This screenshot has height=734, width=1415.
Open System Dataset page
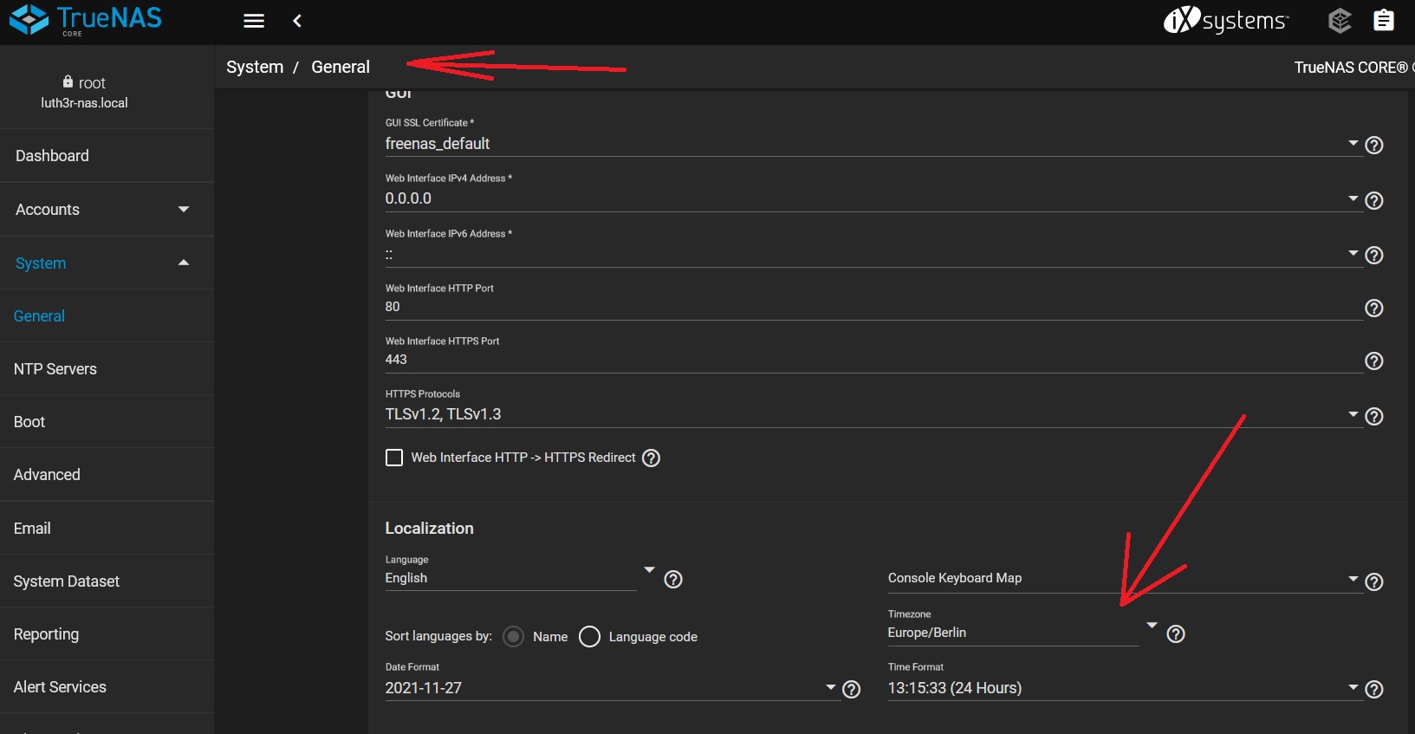pyautogui.click(x=107, y=581)
